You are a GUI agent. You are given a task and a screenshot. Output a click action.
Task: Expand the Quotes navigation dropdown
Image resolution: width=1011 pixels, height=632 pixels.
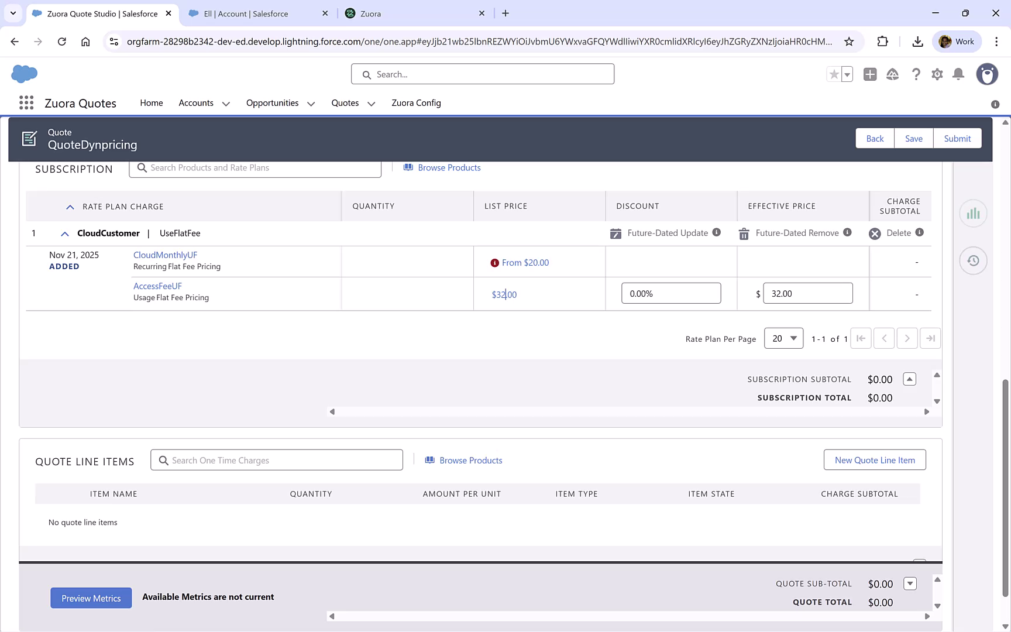tap(371, 104)
